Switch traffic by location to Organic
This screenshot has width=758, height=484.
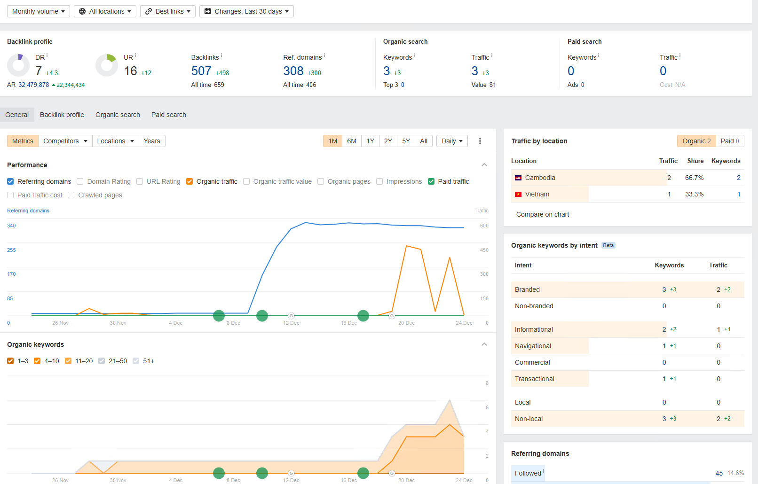click(x=696, y=141)
